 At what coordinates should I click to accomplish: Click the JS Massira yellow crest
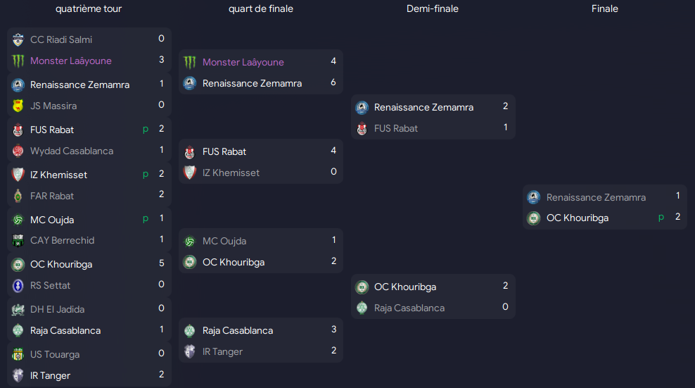tap(18, 106)
